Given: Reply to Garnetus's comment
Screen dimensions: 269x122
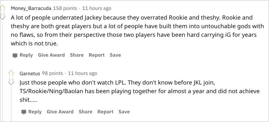Looking at the screenshot, I should pos(35,112).
